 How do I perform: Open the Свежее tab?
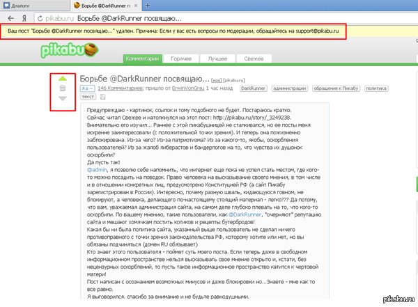(254, 58)
